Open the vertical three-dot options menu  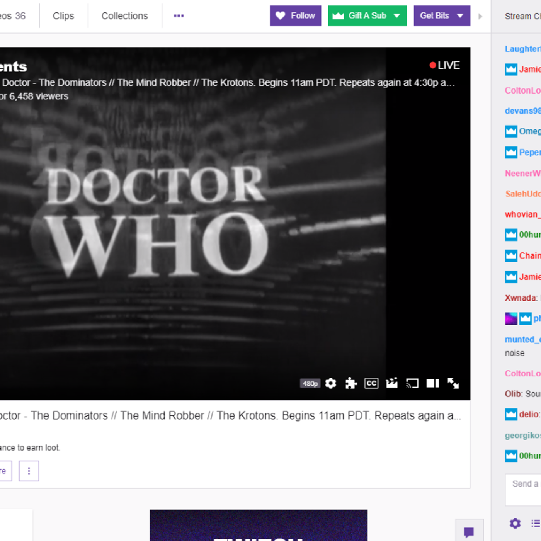click(29, 471)
